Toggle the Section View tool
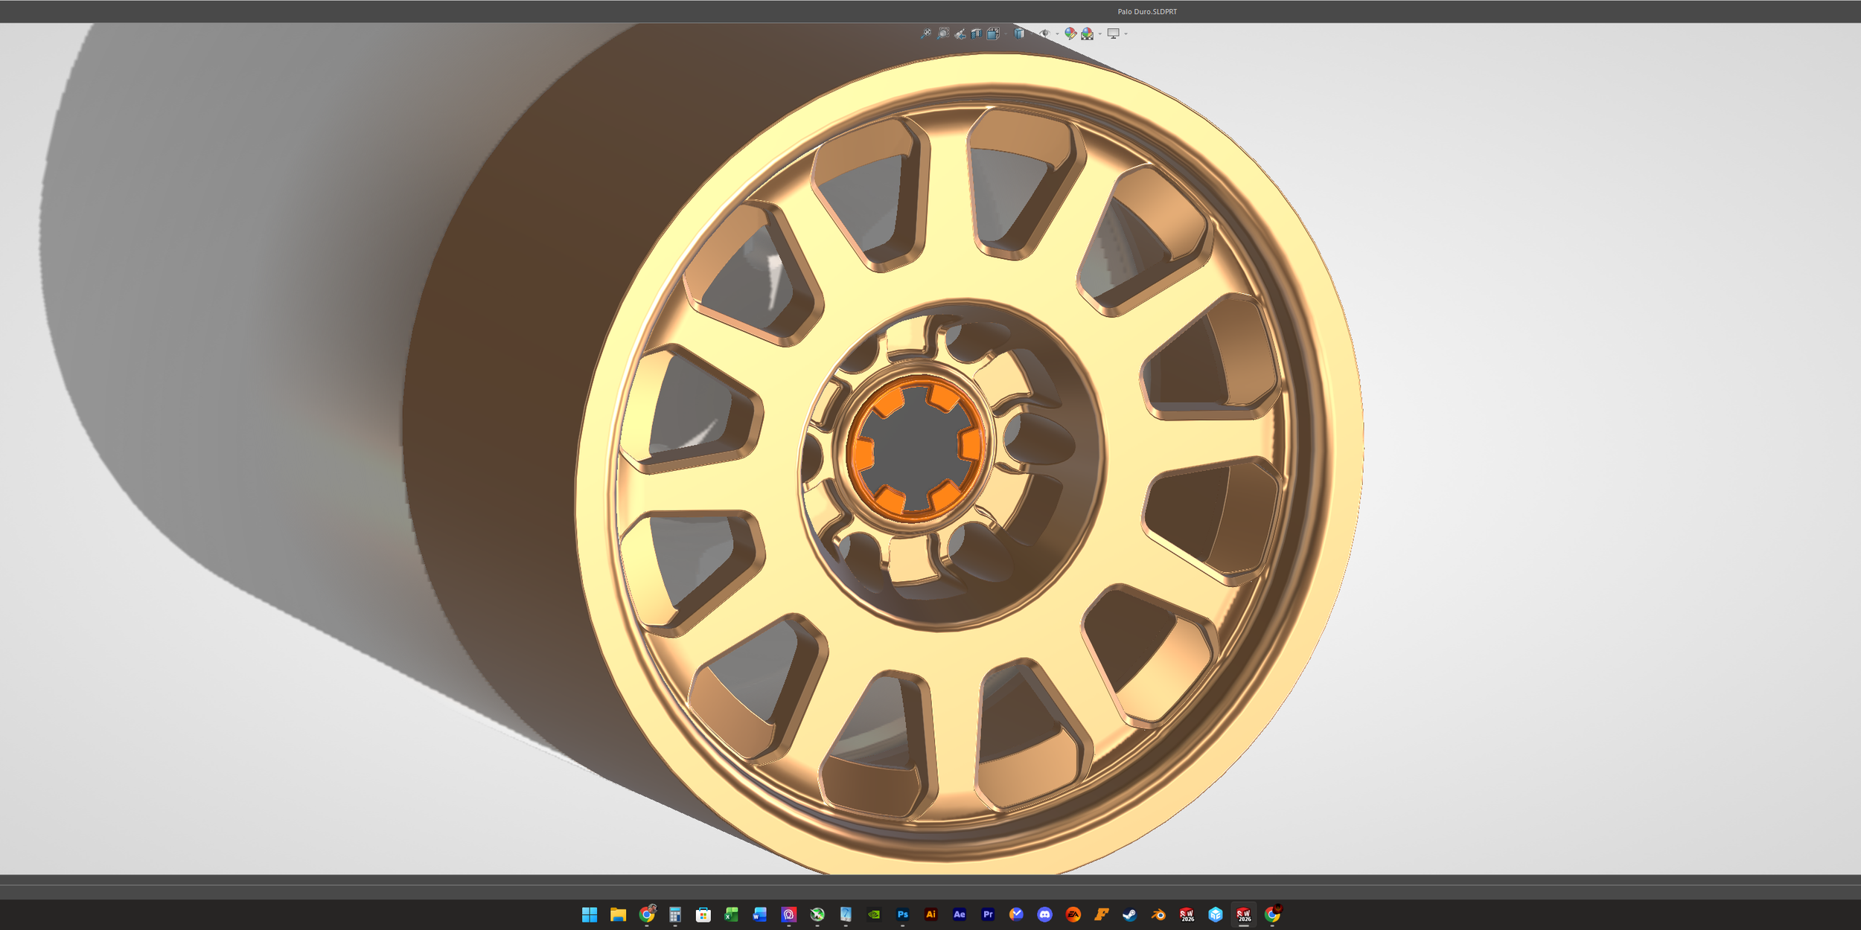 point(977,34)
